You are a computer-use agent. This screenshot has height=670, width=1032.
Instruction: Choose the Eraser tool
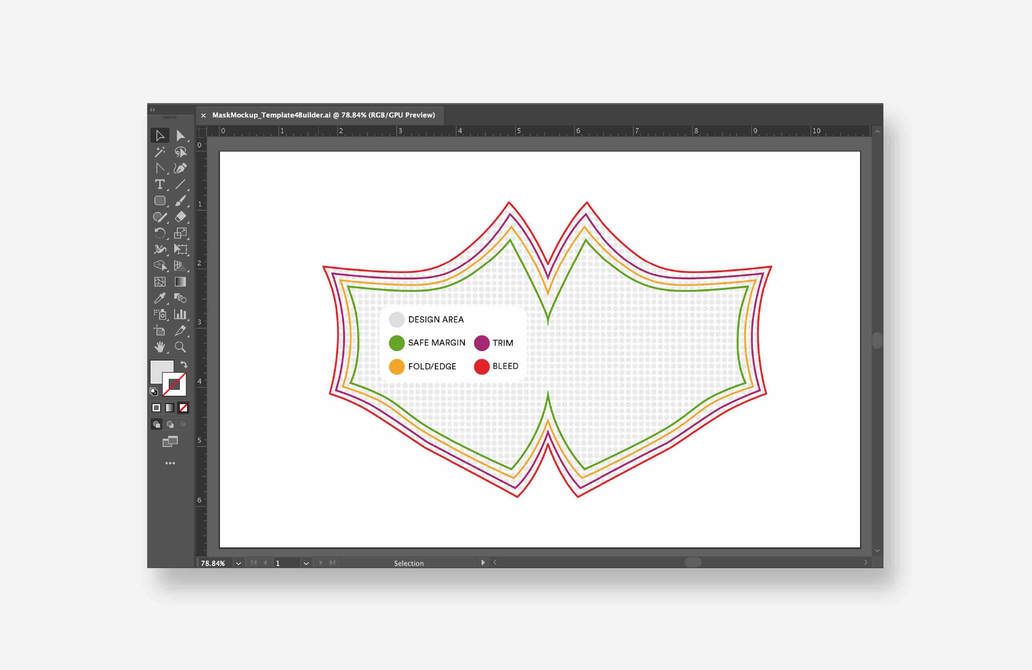[x=180, y=217]
